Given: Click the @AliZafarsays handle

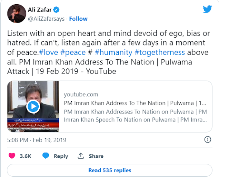Looking at the screenshot, I should [x=46, y=19].
